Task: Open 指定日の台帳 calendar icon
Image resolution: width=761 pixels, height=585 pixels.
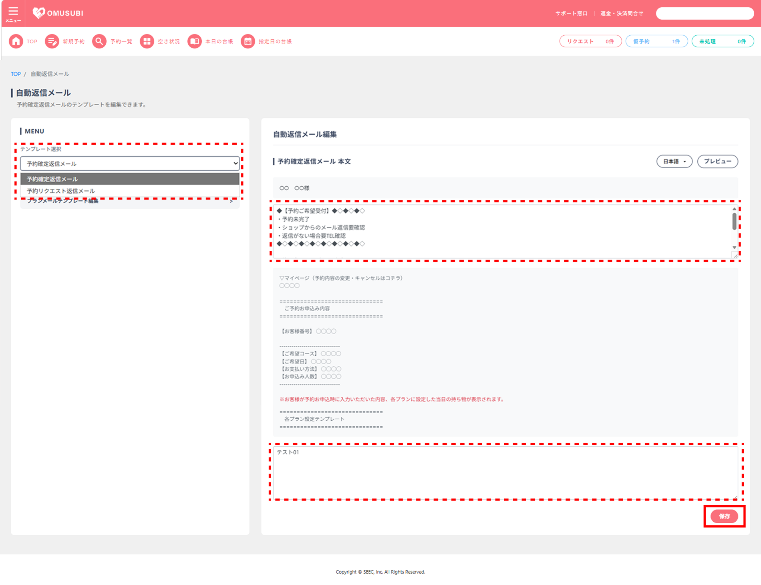Action: pos(248,41)
